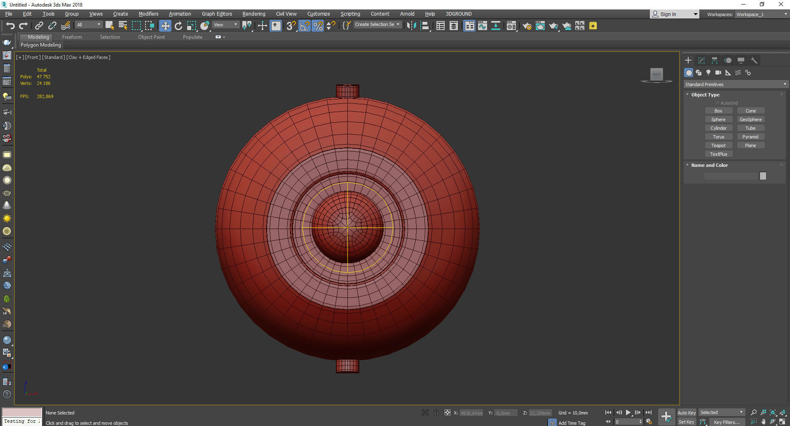Click the object color swatch

coord(763,176)
